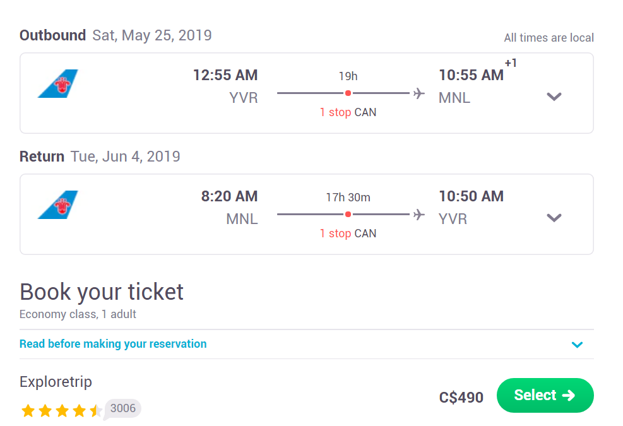
Task: Click the 8:20 AM MNL departure time
Action: click(229, 196)
